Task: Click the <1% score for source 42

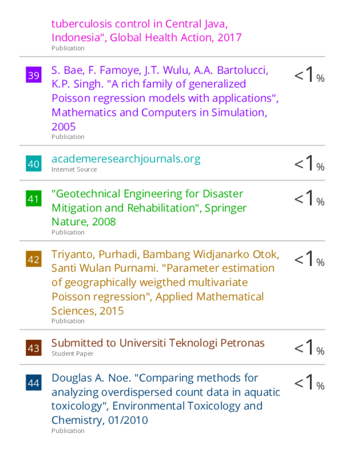Action: (x=309, y=259)
